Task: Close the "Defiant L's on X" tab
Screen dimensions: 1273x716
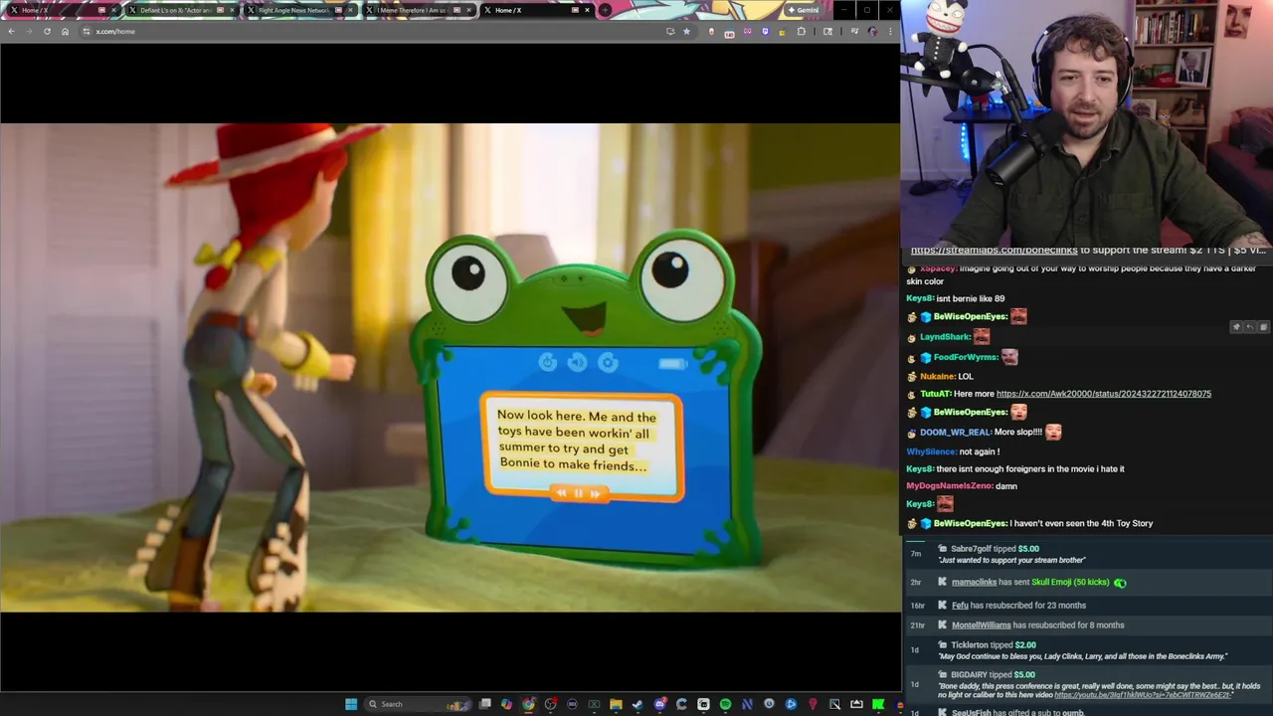Action: click(233, 10)
